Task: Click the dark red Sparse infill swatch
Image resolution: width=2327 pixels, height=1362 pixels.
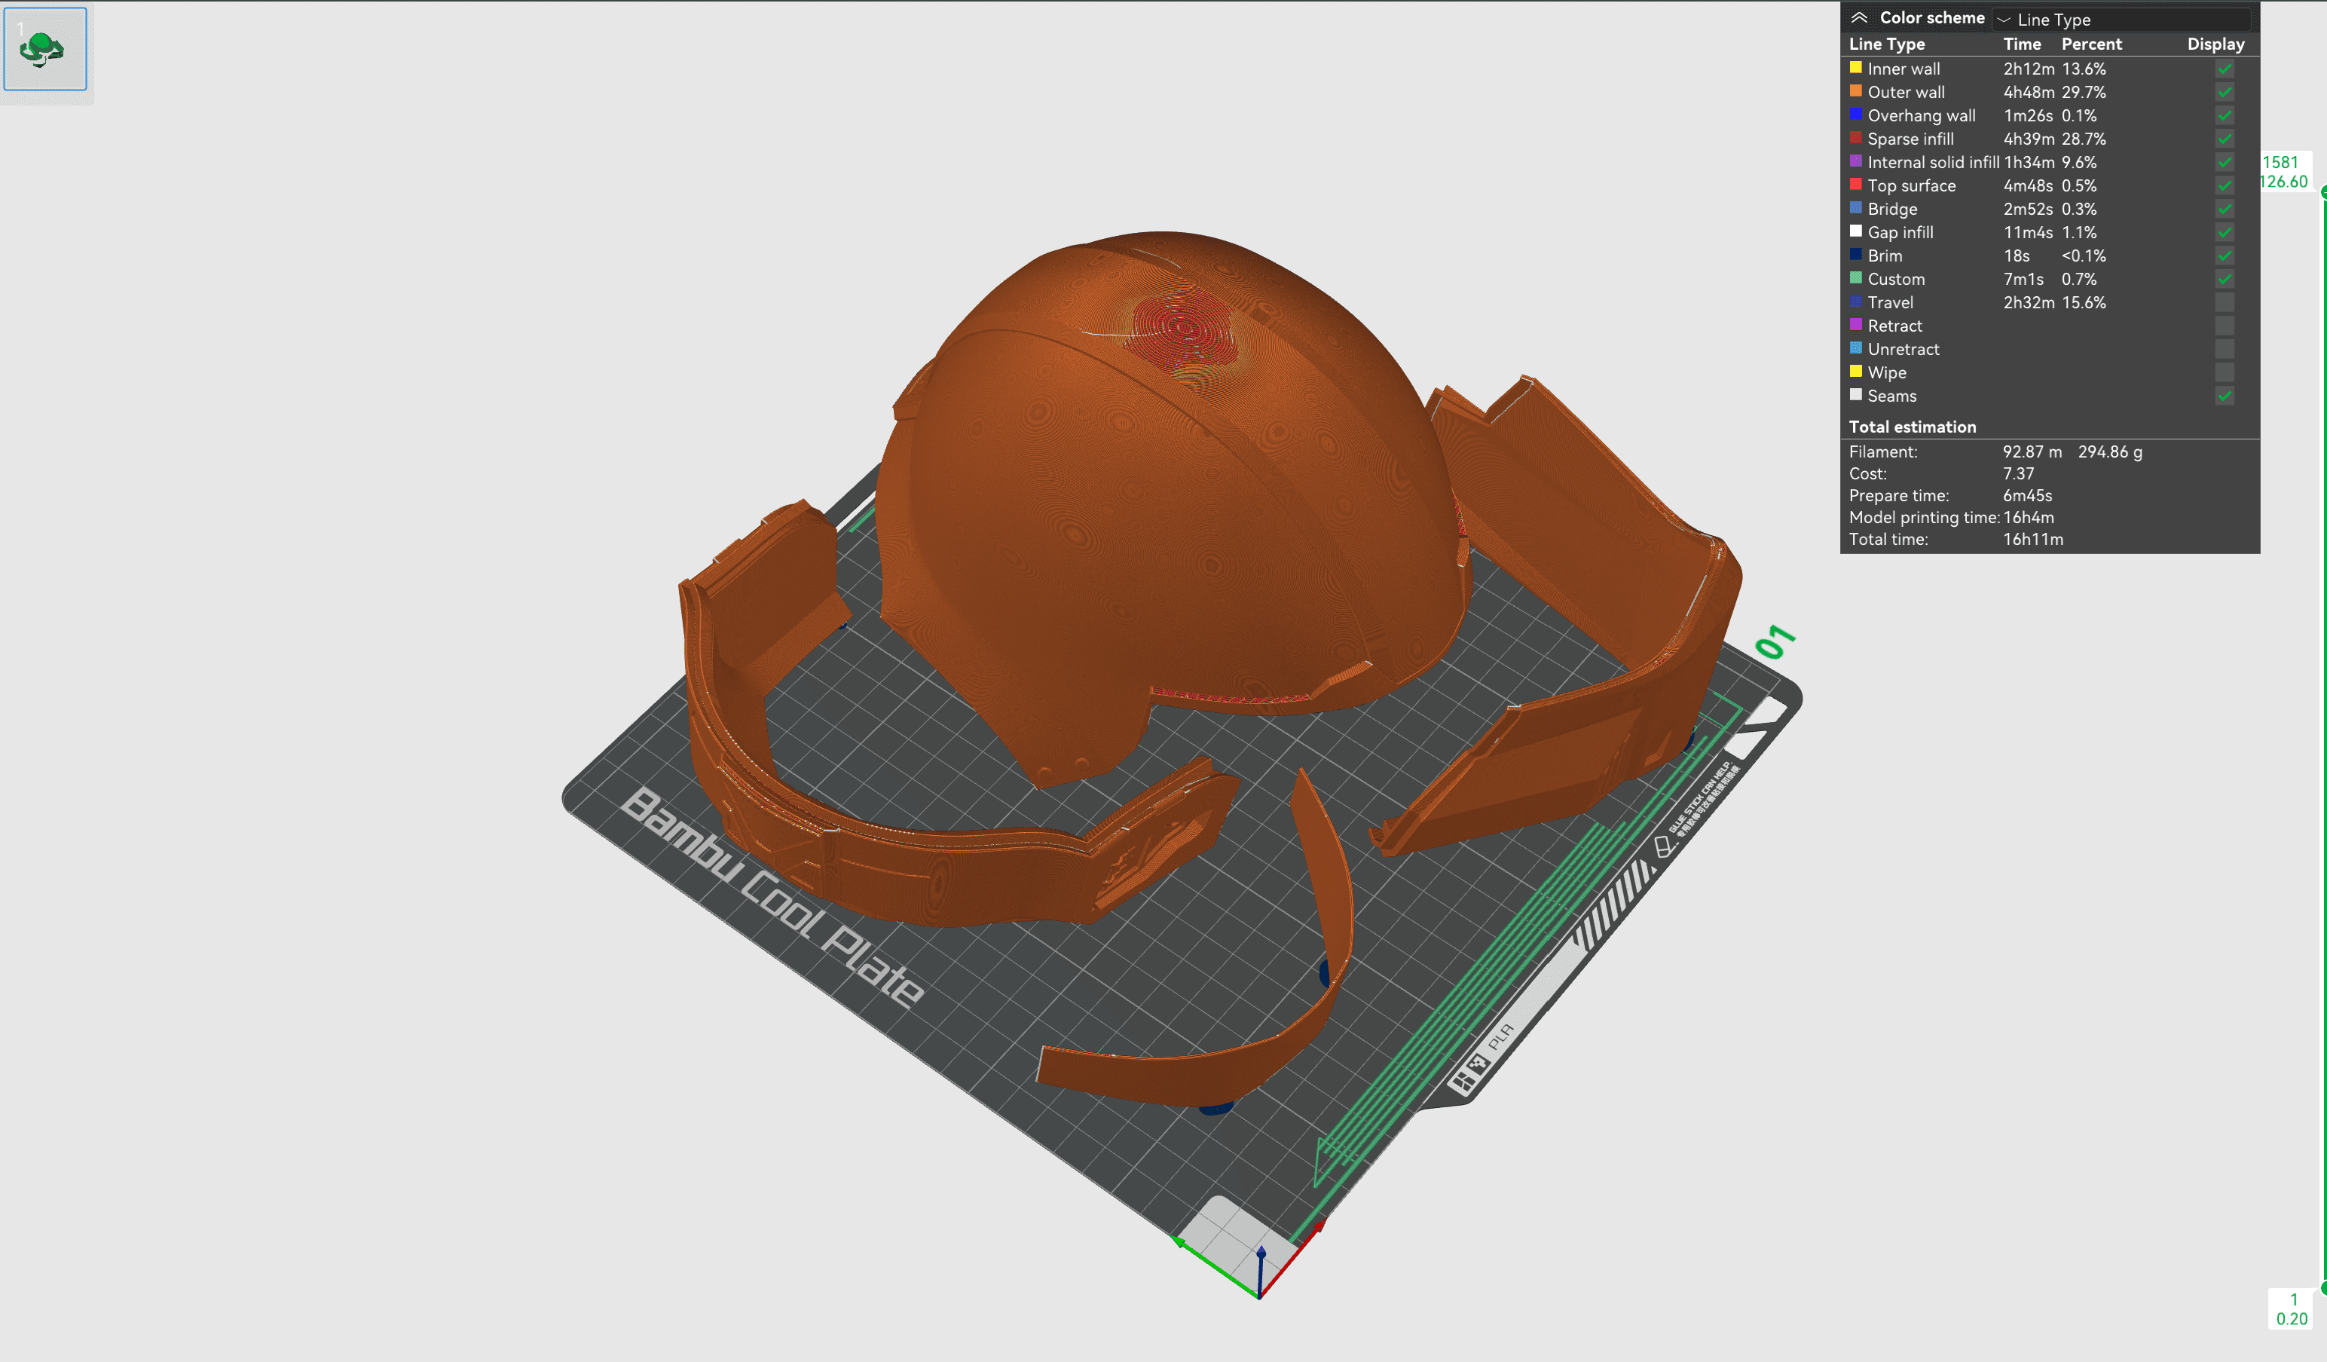Action: coord(1856,138)
